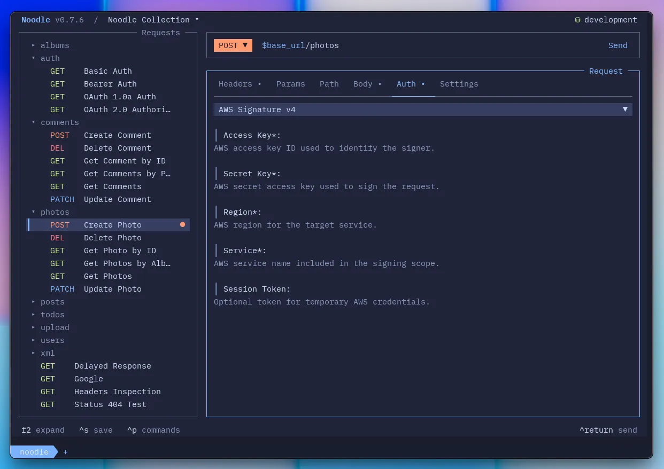Click the Service input field

(423, 251)
